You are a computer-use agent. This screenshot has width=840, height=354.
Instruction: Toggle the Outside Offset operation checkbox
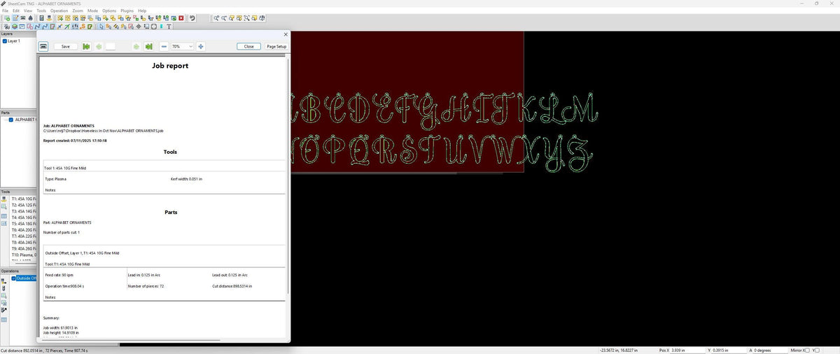pos(14,278)
